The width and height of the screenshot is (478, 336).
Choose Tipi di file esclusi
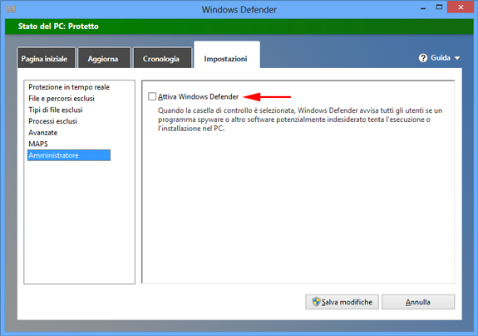pyautogui.click(x=56, y=110)
